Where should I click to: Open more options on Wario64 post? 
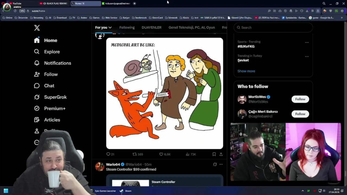[221, 164]
